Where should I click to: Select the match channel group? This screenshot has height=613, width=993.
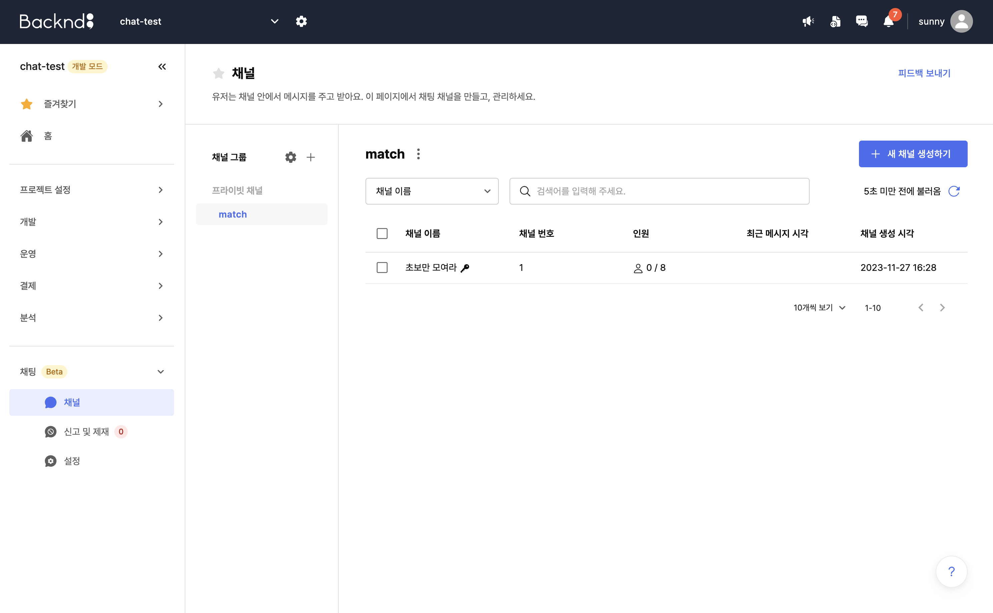pyautogui.click(x=262, y=215)
